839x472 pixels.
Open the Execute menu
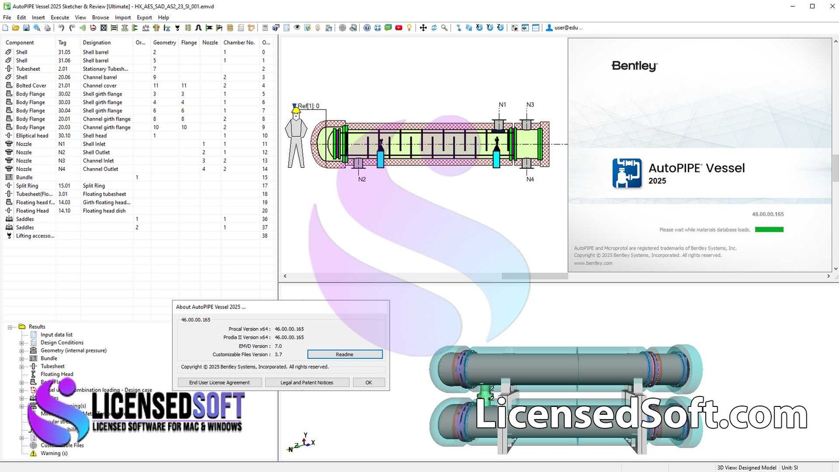pyautogui.click(x=60, y=17)
